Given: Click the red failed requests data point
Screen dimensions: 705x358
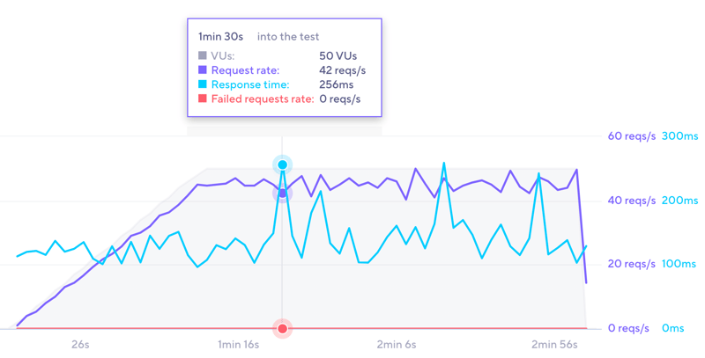Looking at the screenshot, I should pos(283,329).
